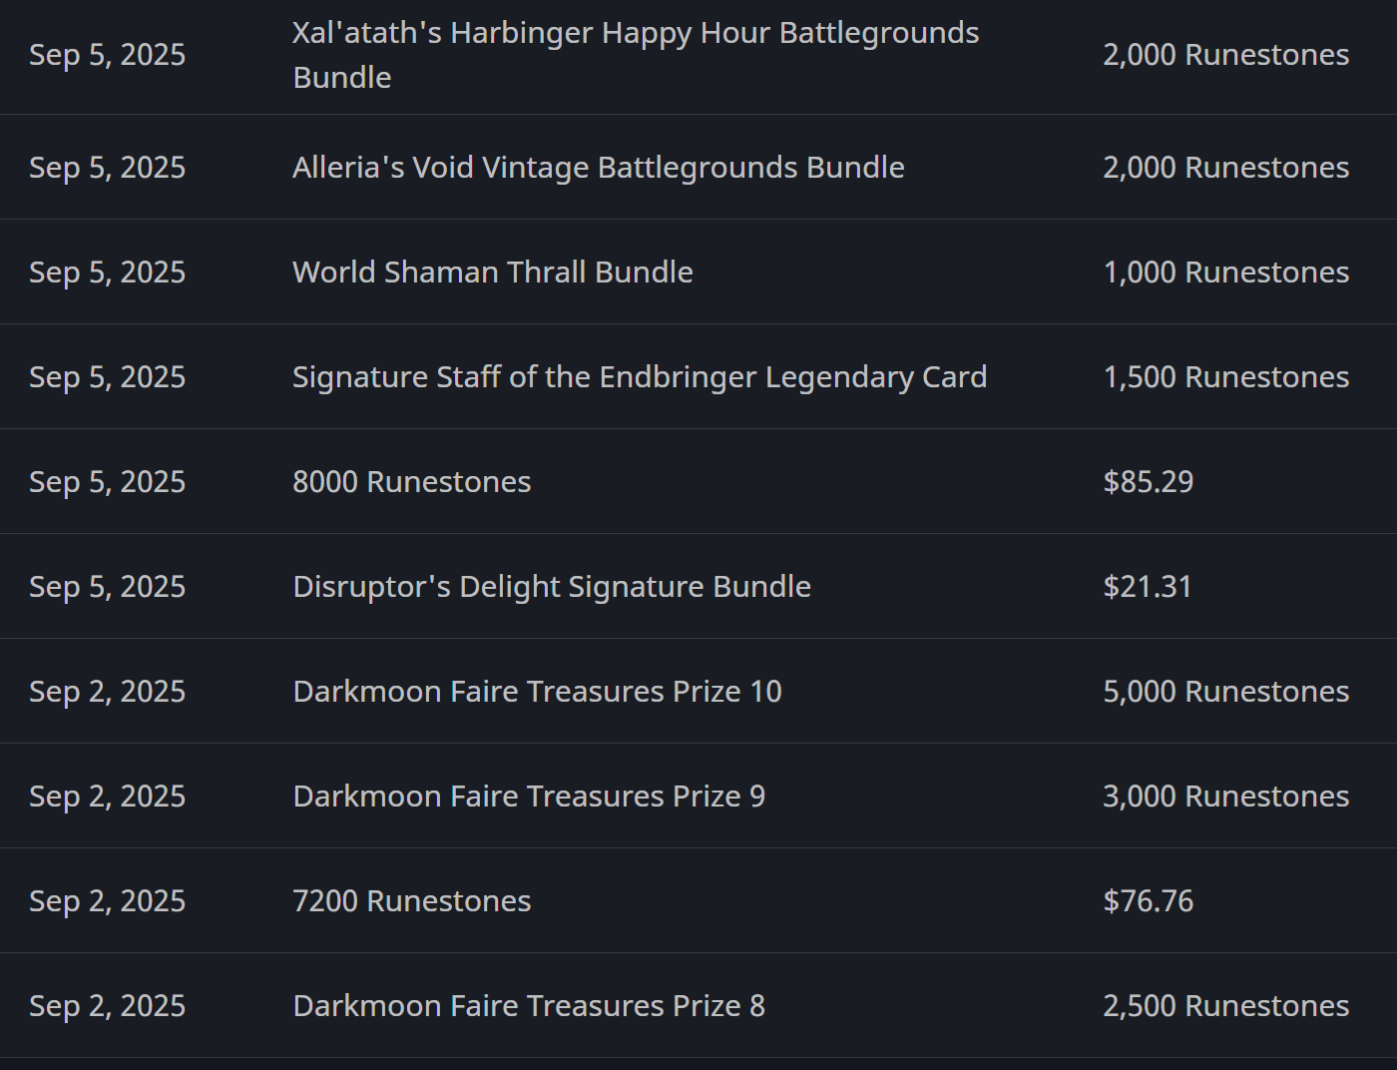Viewport: 1397px width, 1070px height.
Task: Select the $21.31 price
Action: (x=1148, y=587)
